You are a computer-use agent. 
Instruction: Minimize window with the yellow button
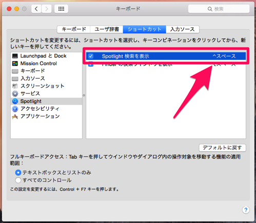coord(16,9)
